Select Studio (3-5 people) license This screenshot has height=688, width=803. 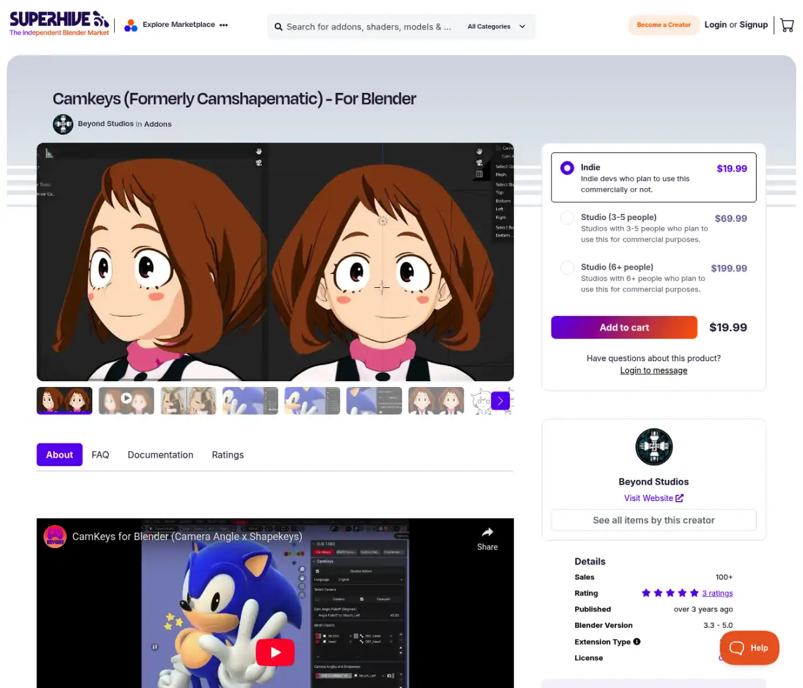[x=567, y=218]
